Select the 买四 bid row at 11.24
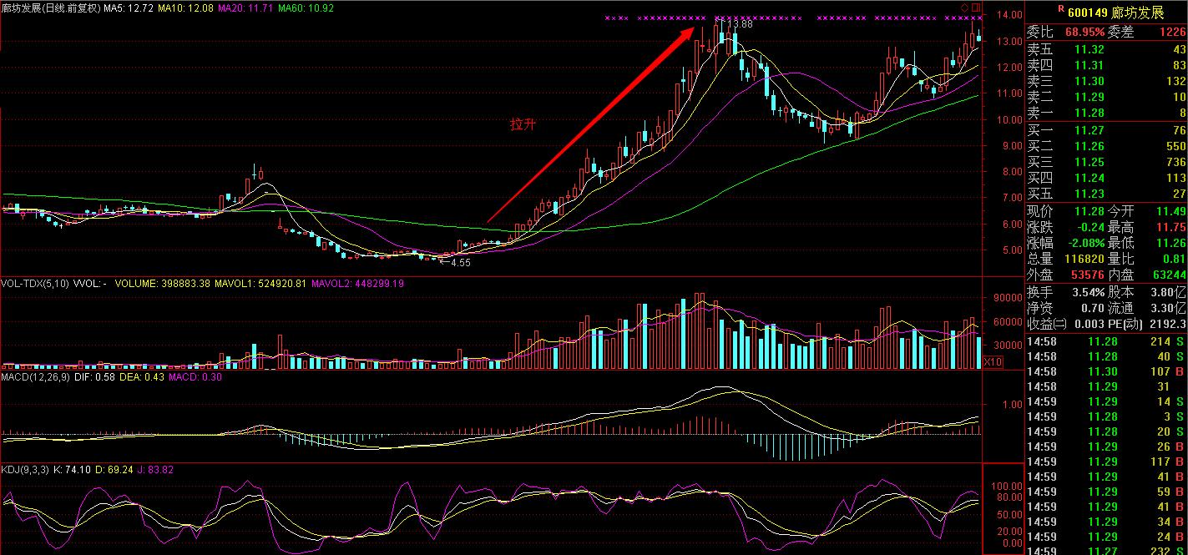Image resolution: width=1188 pixels, height=555 pixels. pyautogui.click(x=1106, y=179)
